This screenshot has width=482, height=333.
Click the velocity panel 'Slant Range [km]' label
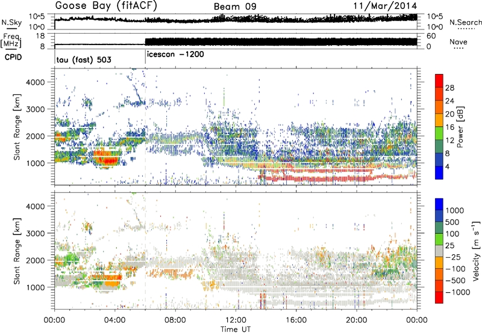click(17, 251)
